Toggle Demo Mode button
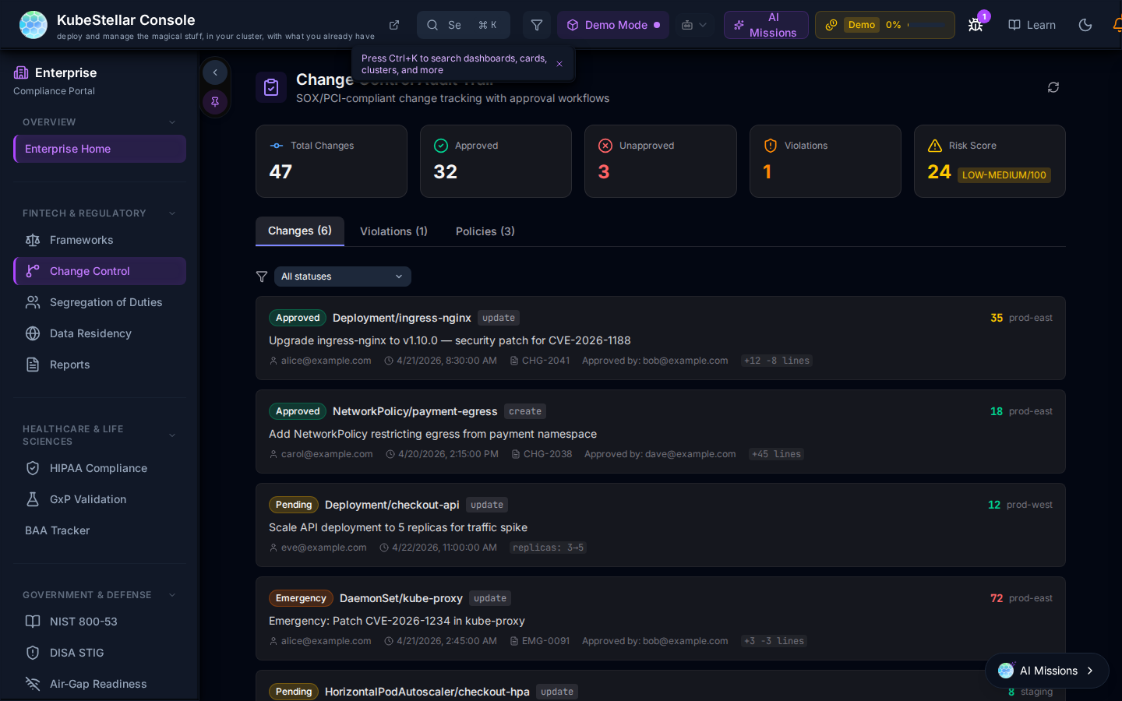This screenshot has height=701, width=1122. pyautogui.click(x=613, y=25)
